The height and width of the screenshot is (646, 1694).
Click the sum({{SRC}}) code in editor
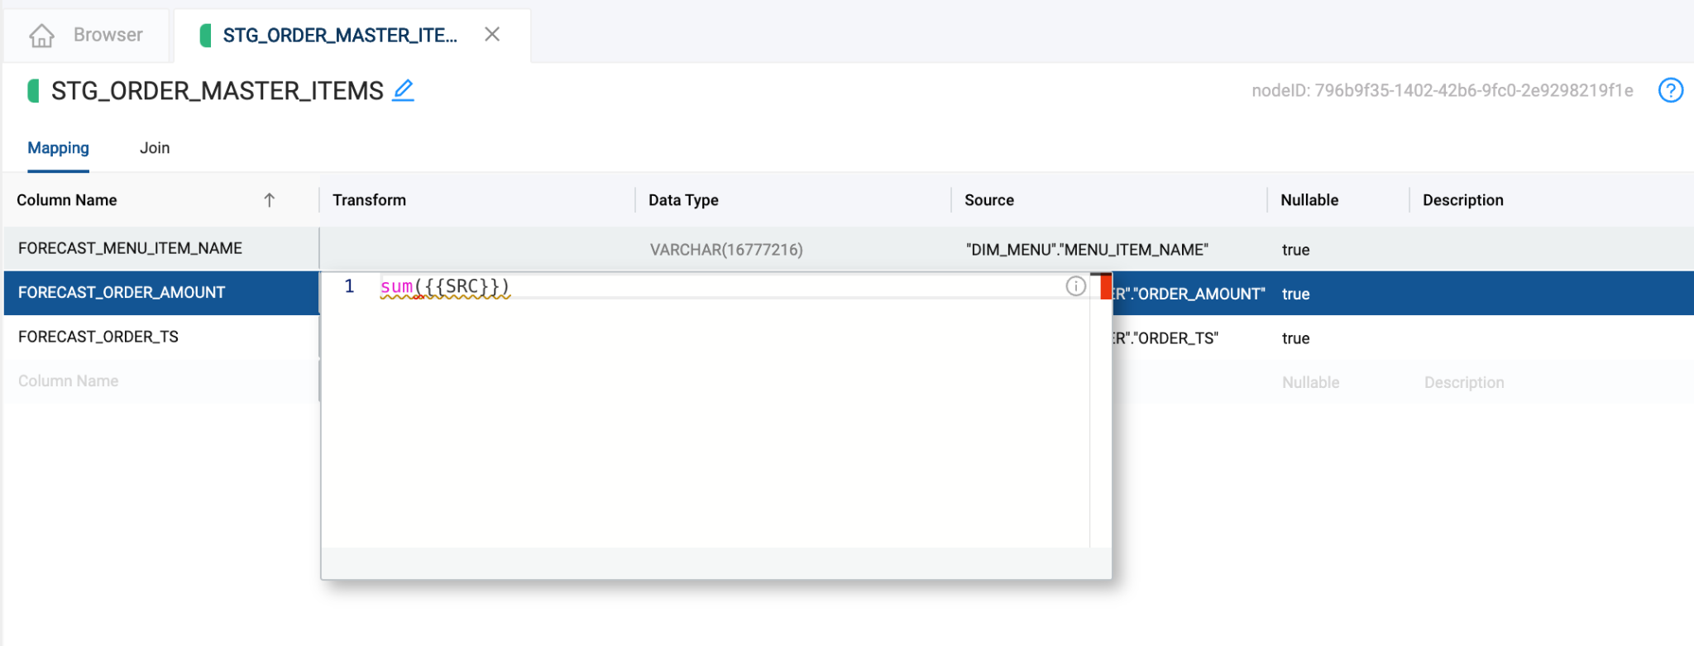coord(445,286)
